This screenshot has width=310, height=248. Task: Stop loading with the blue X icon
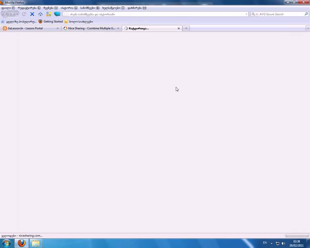(x=32, y=14)
